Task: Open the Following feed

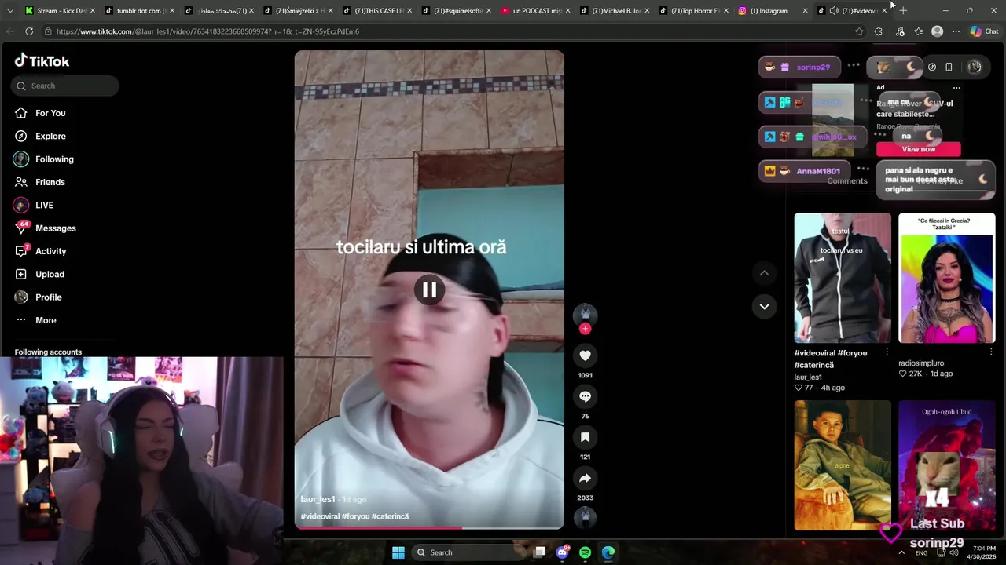Action: pos(44,159)
